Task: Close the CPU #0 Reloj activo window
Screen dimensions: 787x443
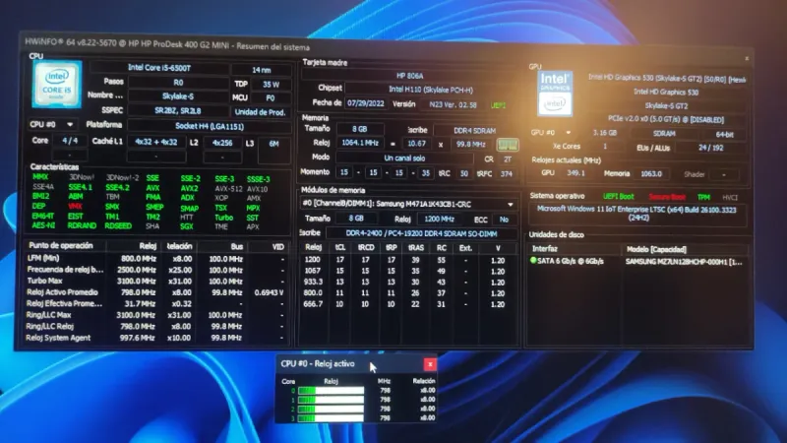Action: (x=430, y=364)
